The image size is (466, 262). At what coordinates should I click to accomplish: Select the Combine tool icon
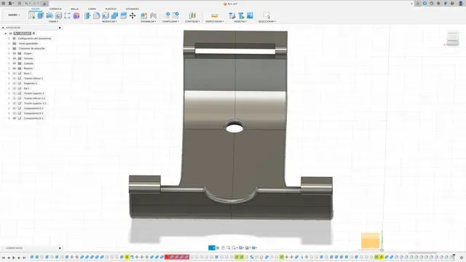[114, 15]
